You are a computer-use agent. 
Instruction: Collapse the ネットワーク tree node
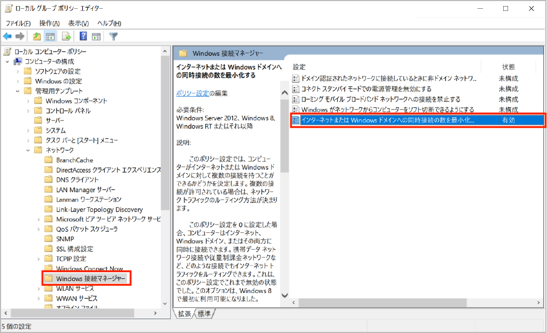[28, 150]
